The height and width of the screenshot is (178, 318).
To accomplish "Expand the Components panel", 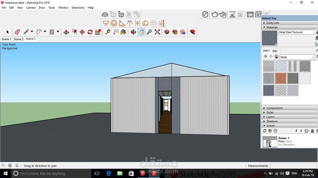I will 289,108.
